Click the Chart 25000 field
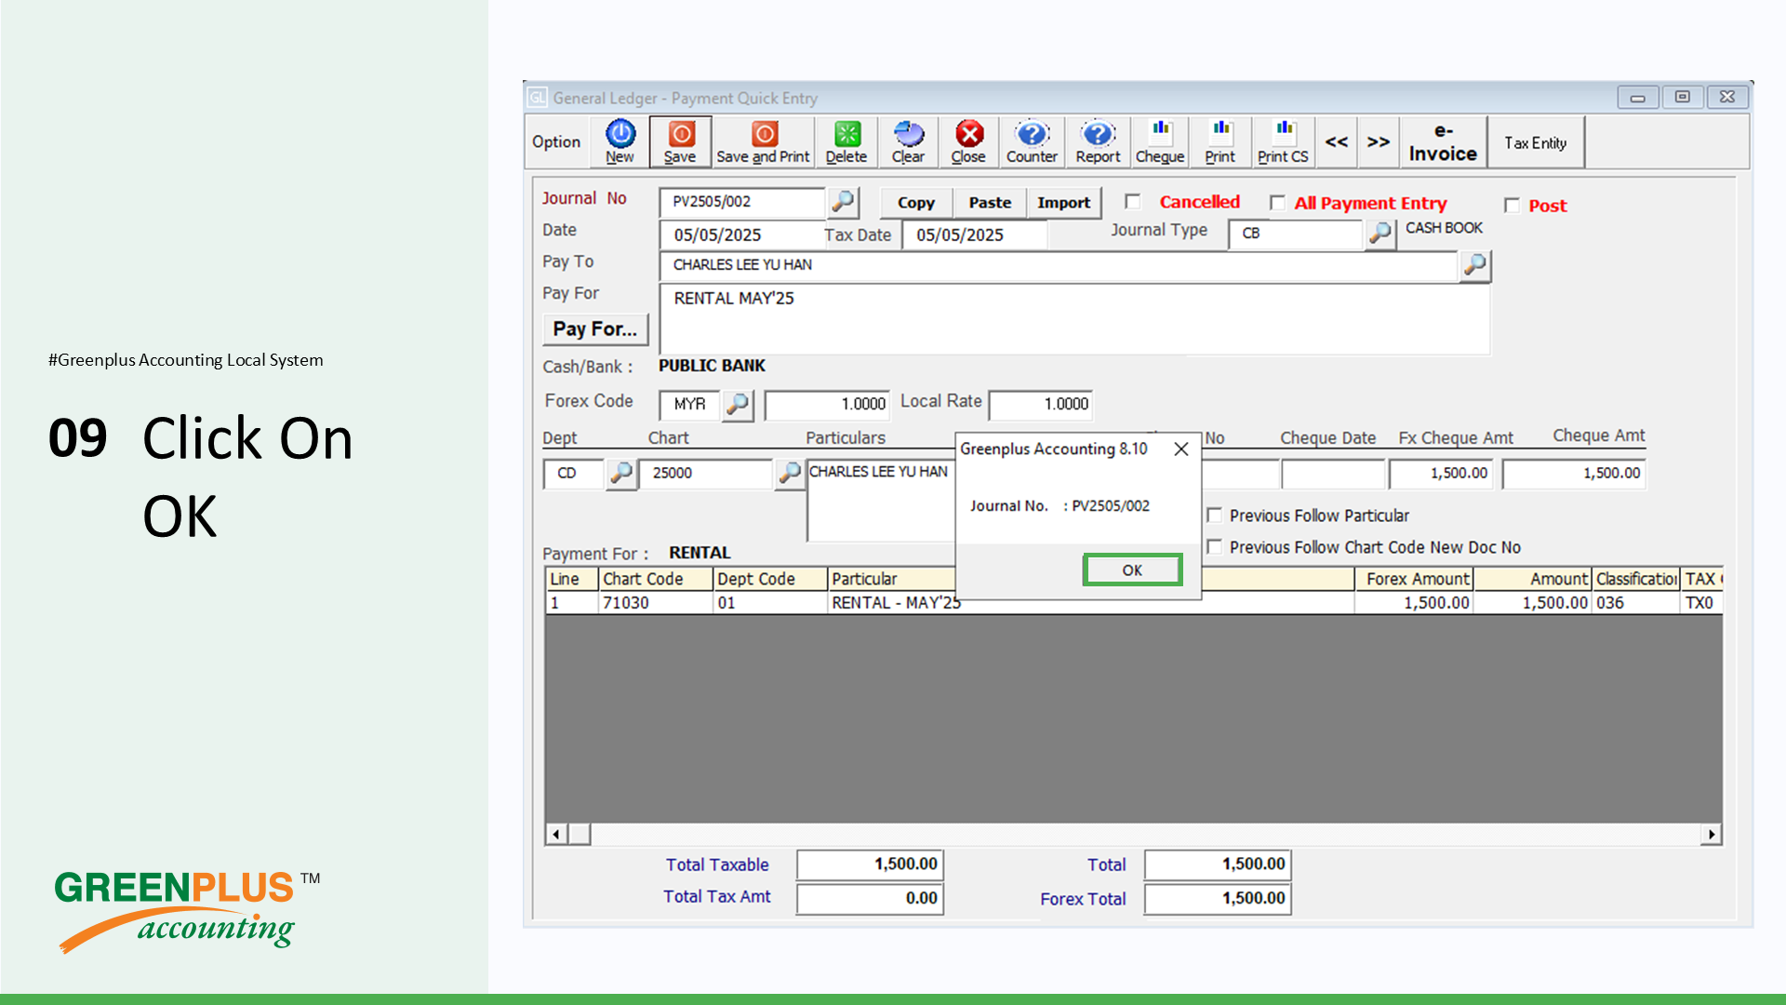 point(706,474)
